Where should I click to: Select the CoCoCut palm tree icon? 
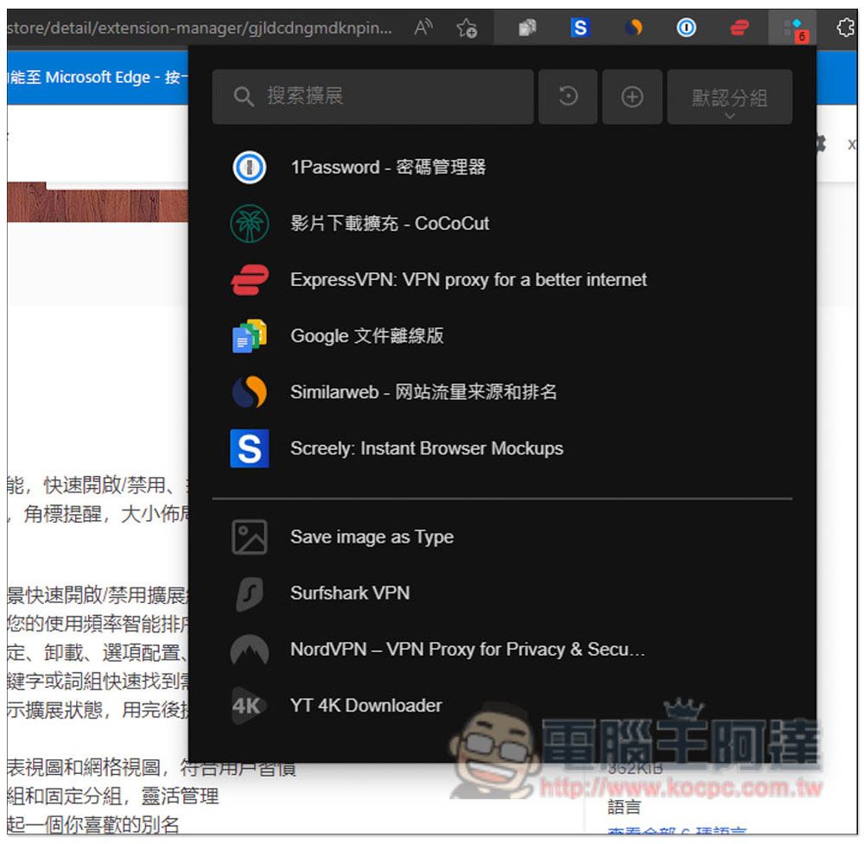pyautogui.click(x=250, y=224)
